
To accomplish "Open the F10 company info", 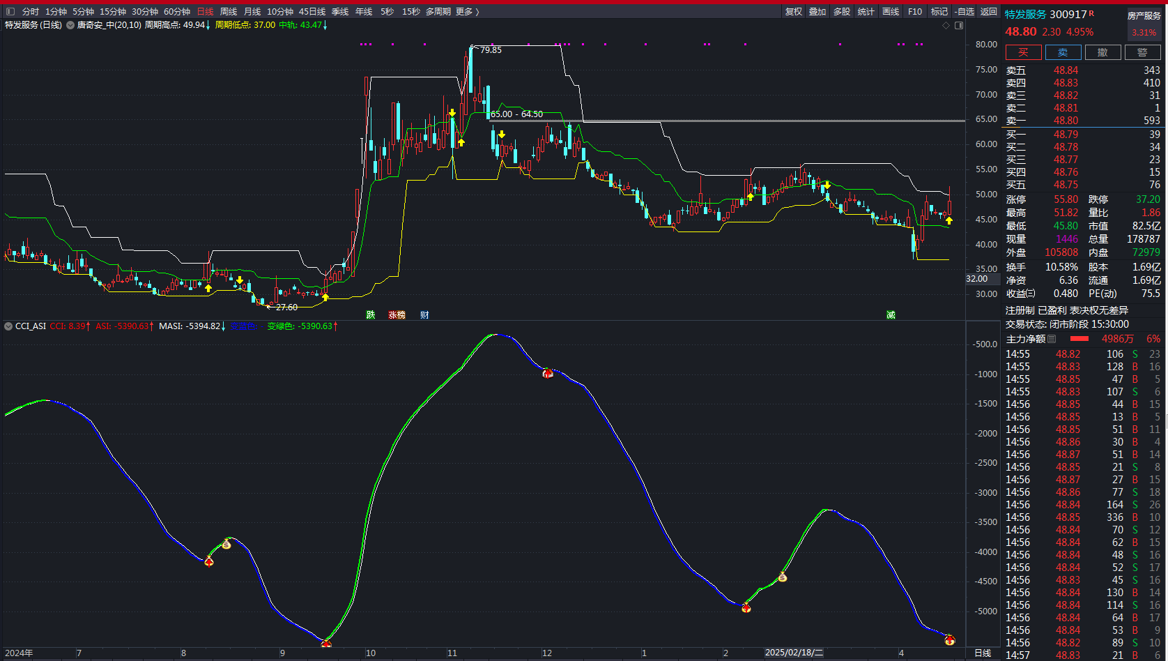I will point(915,11).
